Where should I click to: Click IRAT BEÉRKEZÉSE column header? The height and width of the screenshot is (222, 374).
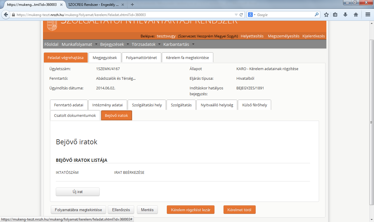pos(129,172)
